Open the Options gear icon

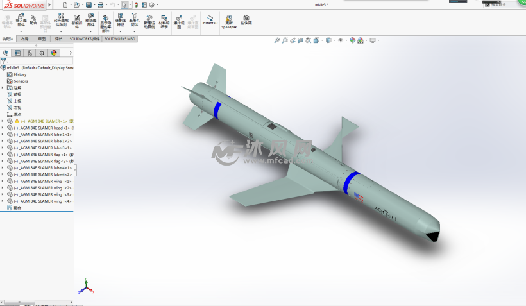pos(152,4)
